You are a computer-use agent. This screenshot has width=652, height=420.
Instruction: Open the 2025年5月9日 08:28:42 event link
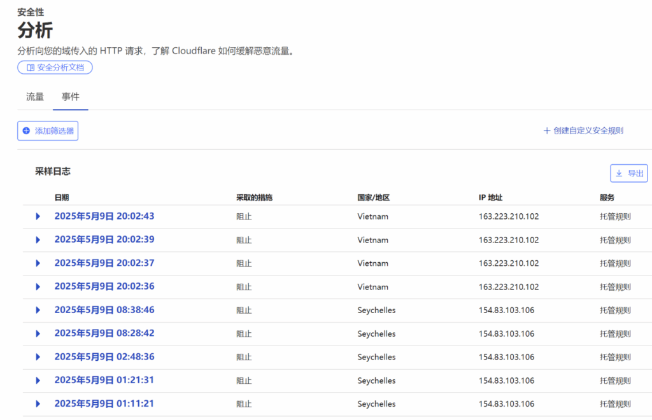click(104, 333)
